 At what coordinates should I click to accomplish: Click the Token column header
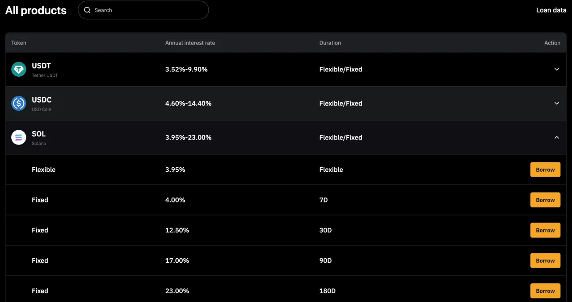(19, 43)
